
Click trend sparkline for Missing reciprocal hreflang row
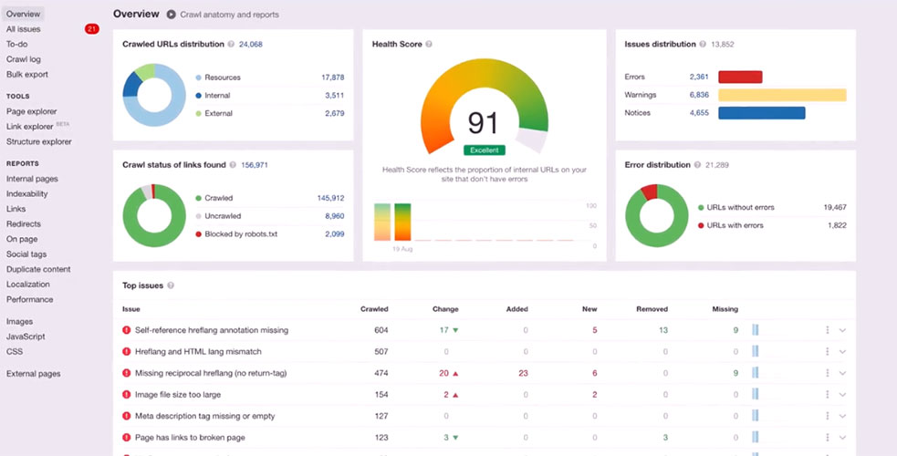[756, 373]
